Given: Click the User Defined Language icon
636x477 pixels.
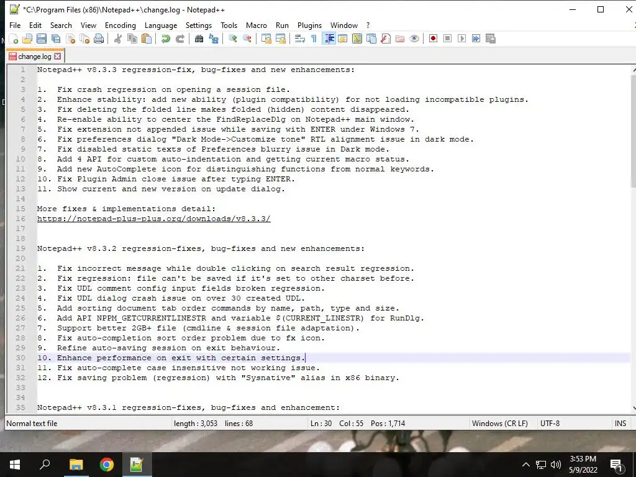Looking at the screenshot, I should (343, 39).
